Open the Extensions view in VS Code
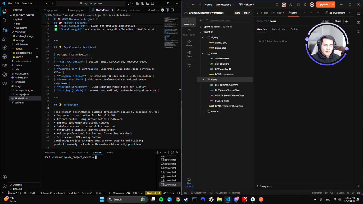The image size is (363, 204). click(4, 47)
